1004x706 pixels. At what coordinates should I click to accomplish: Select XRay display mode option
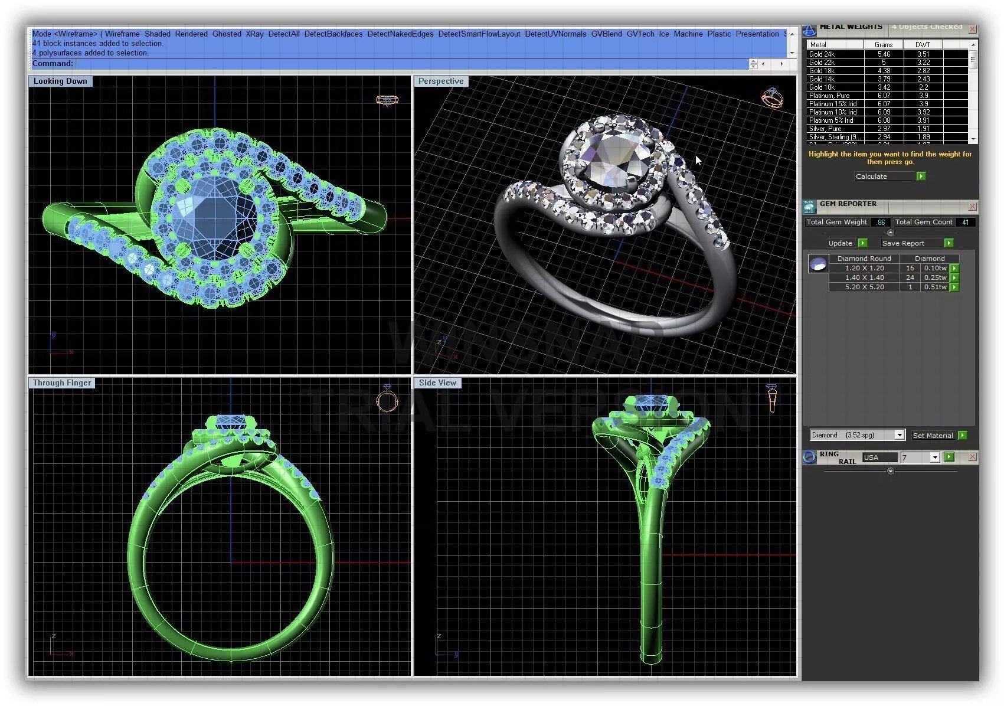(254, 34)
